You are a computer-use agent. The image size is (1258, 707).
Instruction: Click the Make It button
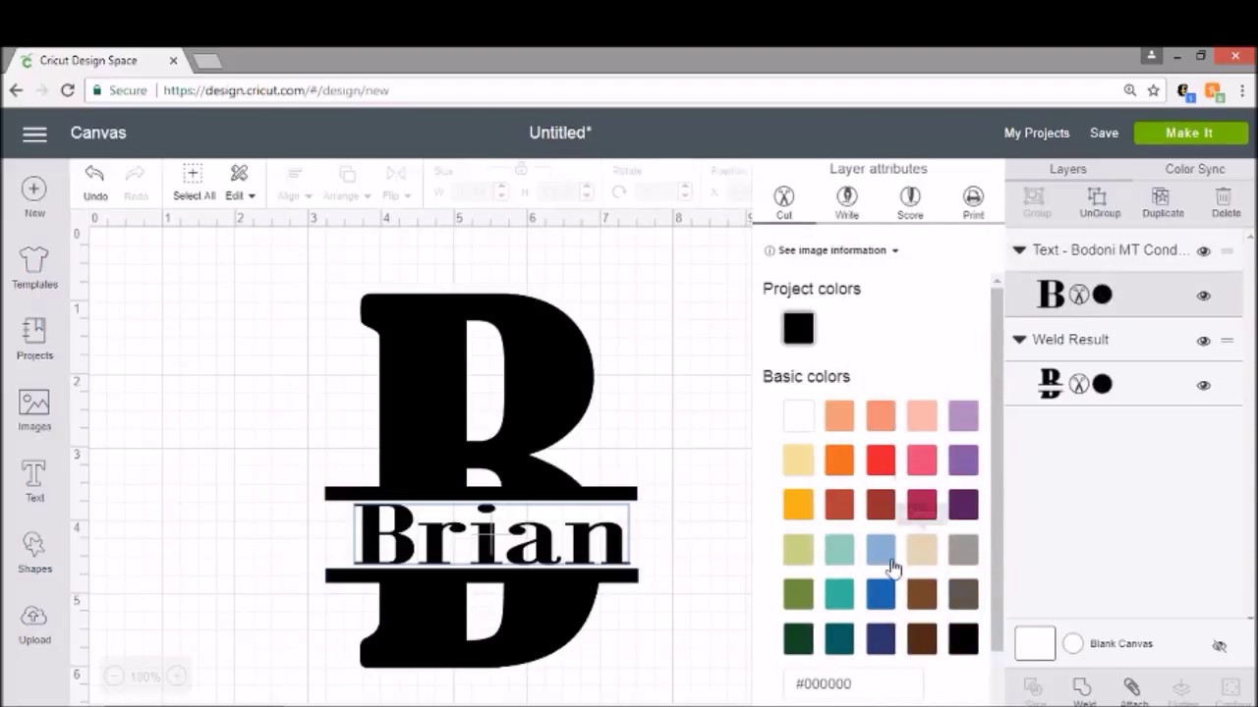[1189, 133]
